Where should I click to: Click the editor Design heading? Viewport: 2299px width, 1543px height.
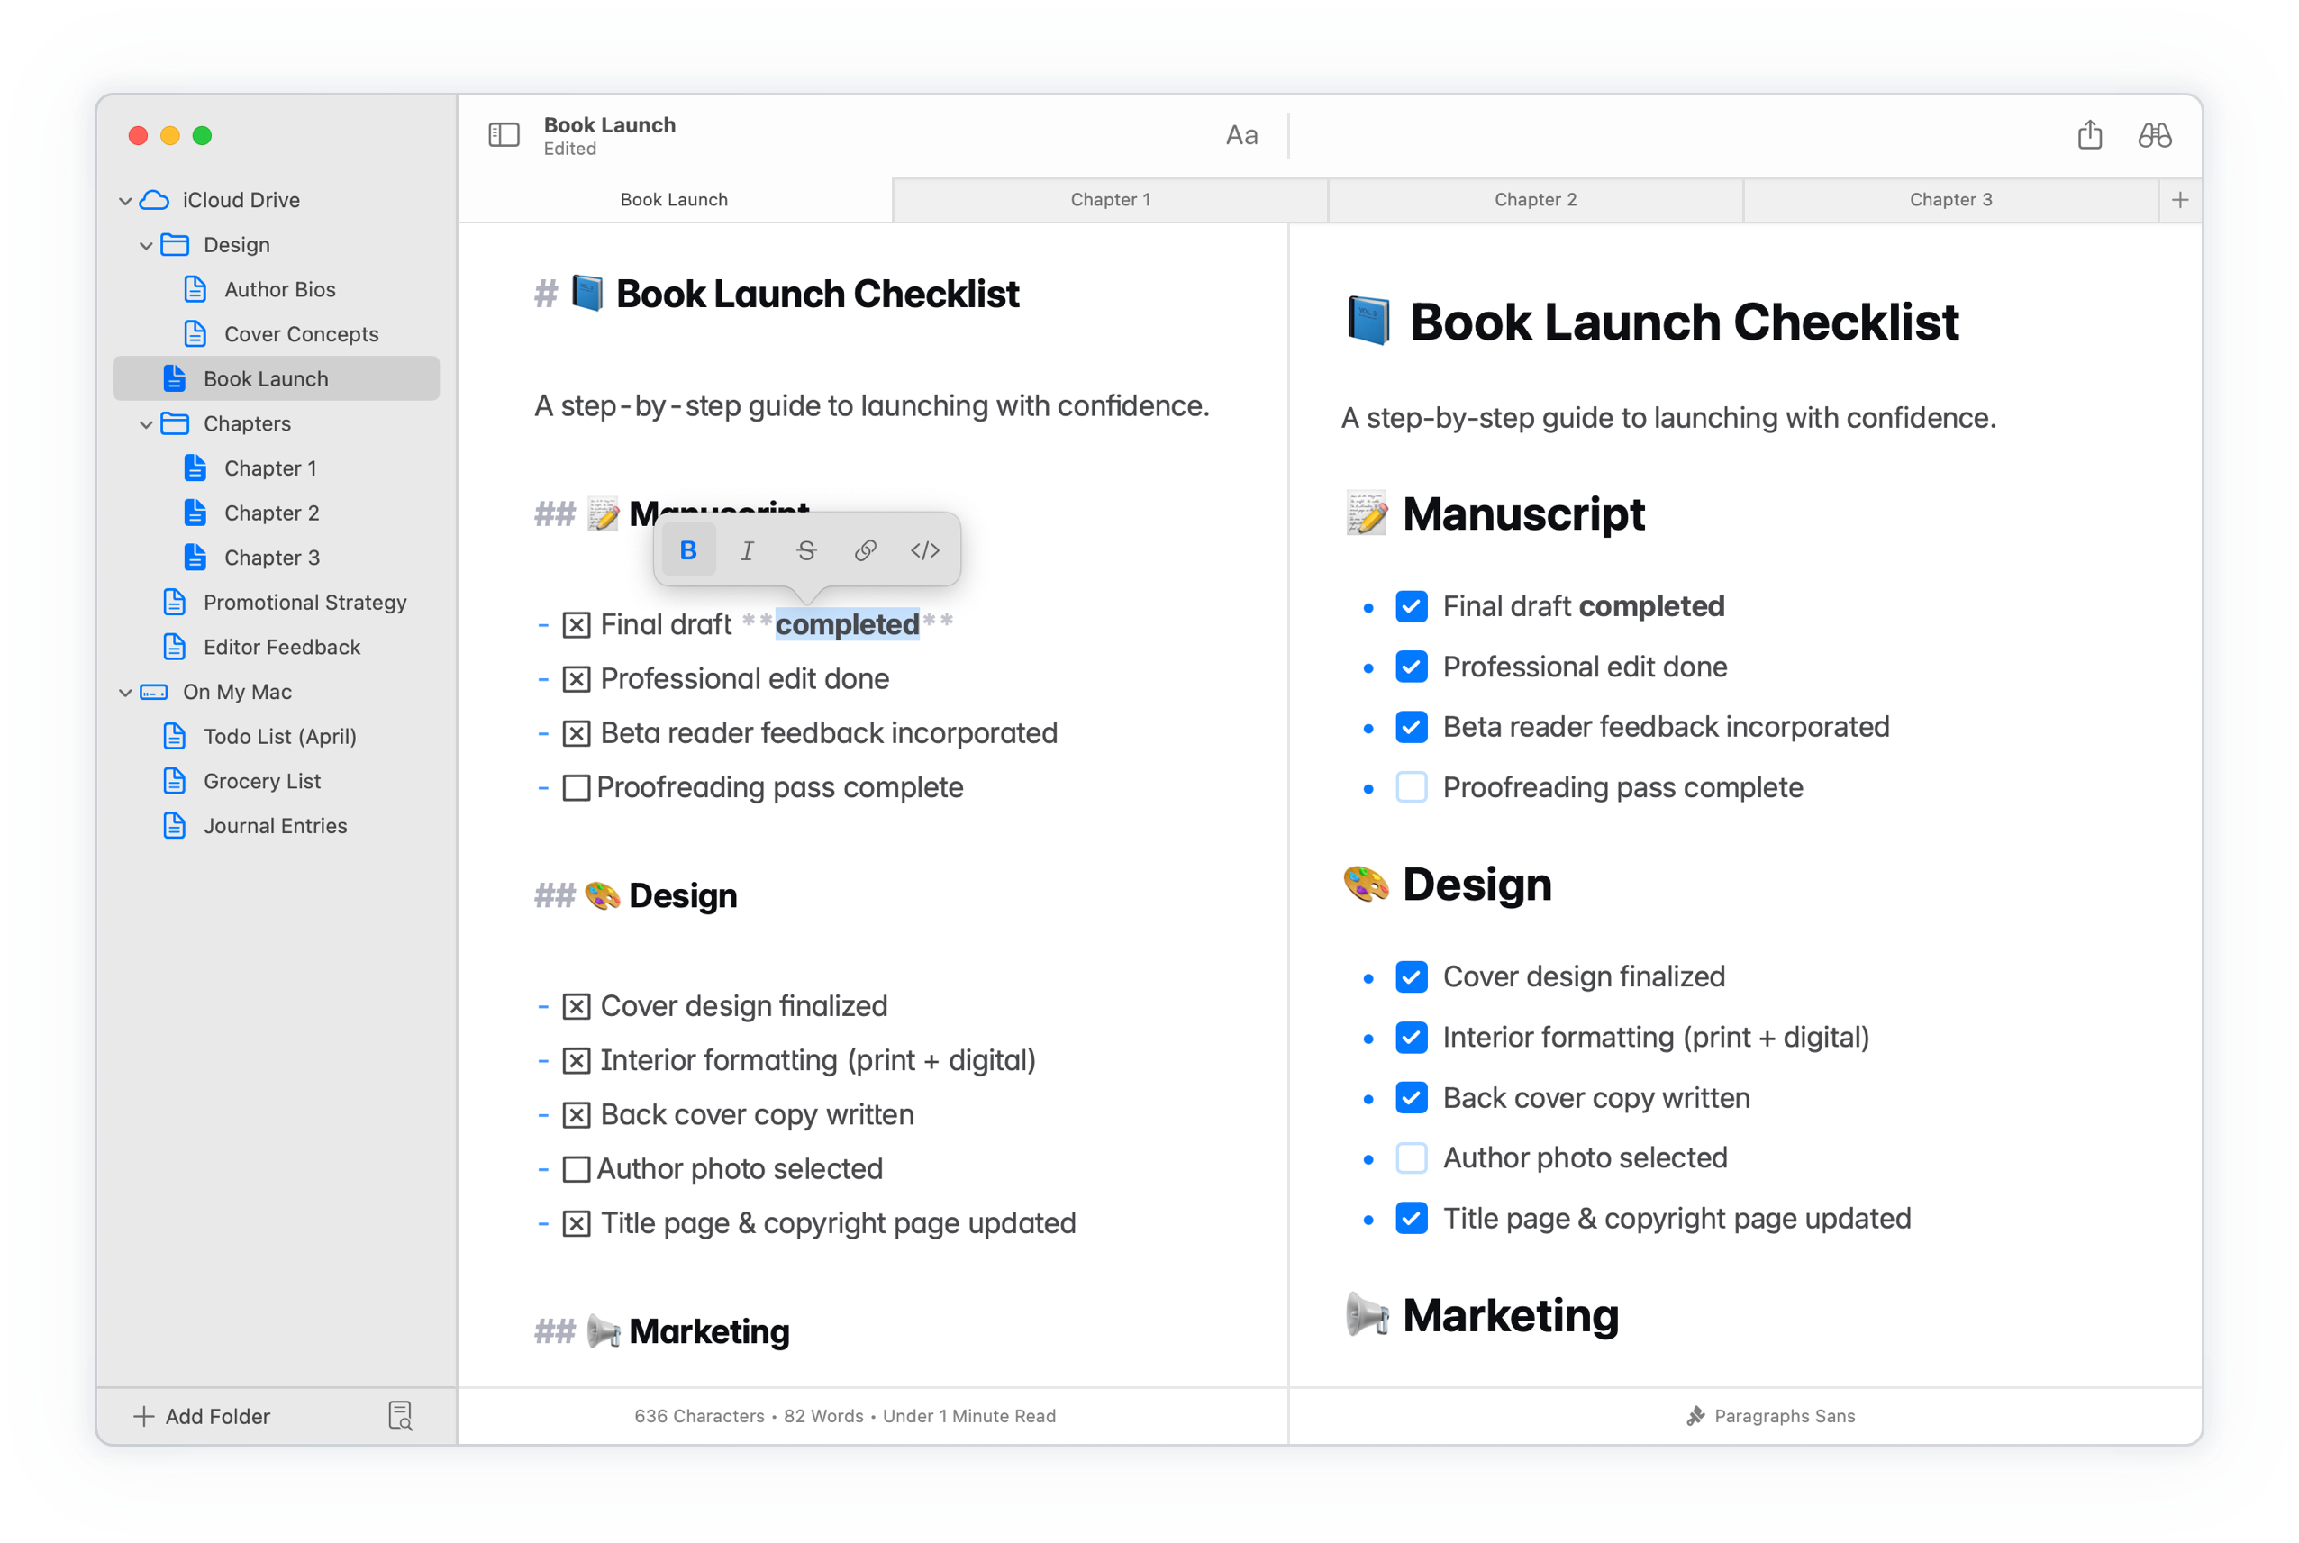tap(683, 896)
